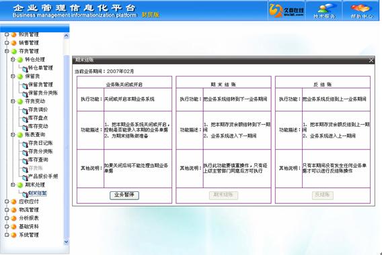The height and width of the screenshot is (255, 382).
Task: Expand the 销售管理 tree node
Action: point(7,43)
